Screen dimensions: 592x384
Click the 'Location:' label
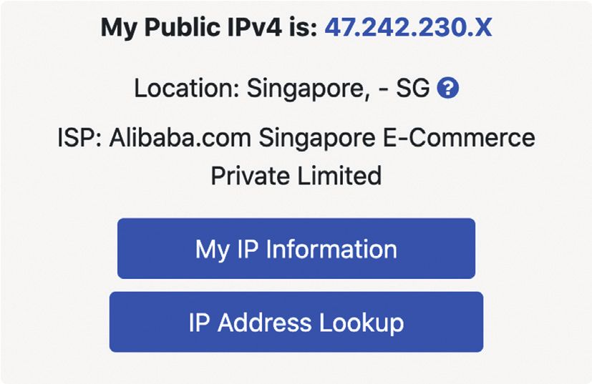click(187, 88)
